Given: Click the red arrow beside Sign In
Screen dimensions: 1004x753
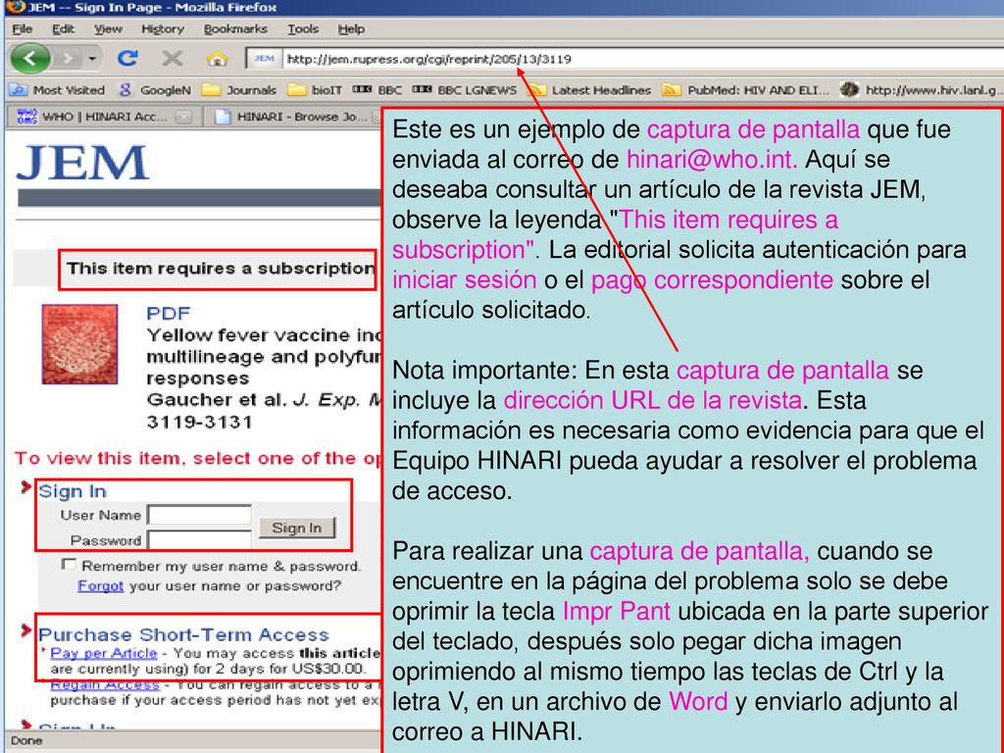Looking at the screenshot, I should point(25,488).
